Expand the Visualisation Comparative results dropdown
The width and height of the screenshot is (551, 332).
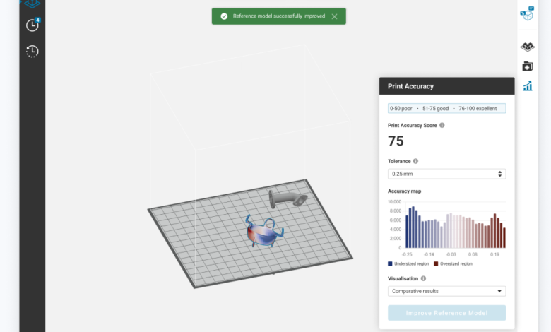click(x=446, y=291)
